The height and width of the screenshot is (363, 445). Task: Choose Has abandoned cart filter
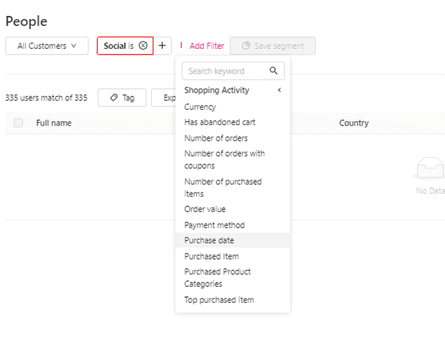220,122
